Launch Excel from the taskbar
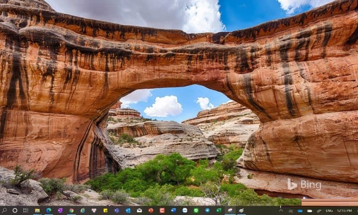Viewport: 358px width, 215px height. point(219,211)
